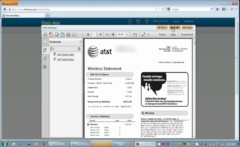Click the new bookmark icon

[x=79, y=49]
